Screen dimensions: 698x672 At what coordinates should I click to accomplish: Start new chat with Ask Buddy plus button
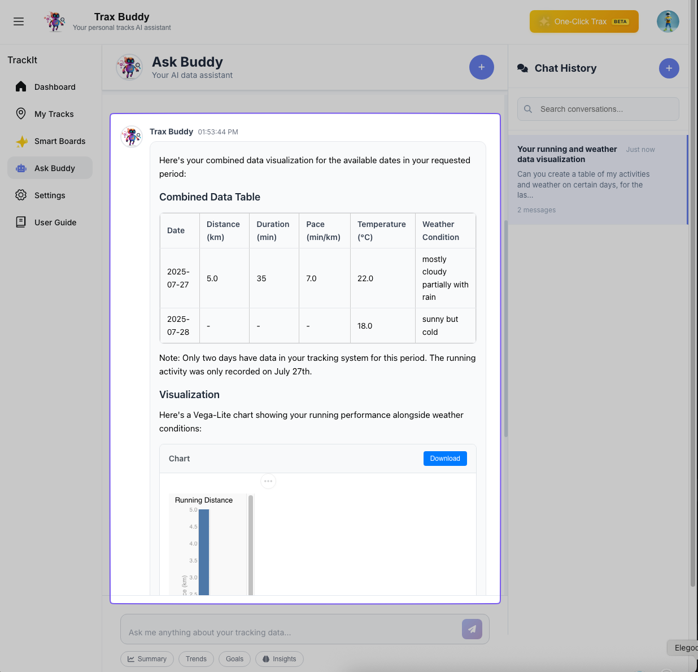point(481,67)
